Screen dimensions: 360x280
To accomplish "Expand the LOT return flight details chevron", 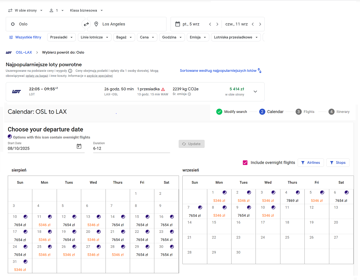I will (255, 92).
